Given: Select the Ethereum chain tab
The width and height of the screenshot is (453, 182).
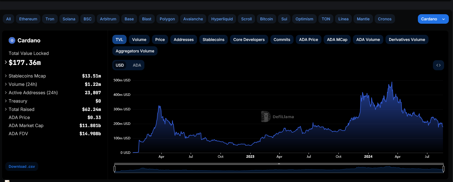Looking at the screenshot, I should [28, 19].
